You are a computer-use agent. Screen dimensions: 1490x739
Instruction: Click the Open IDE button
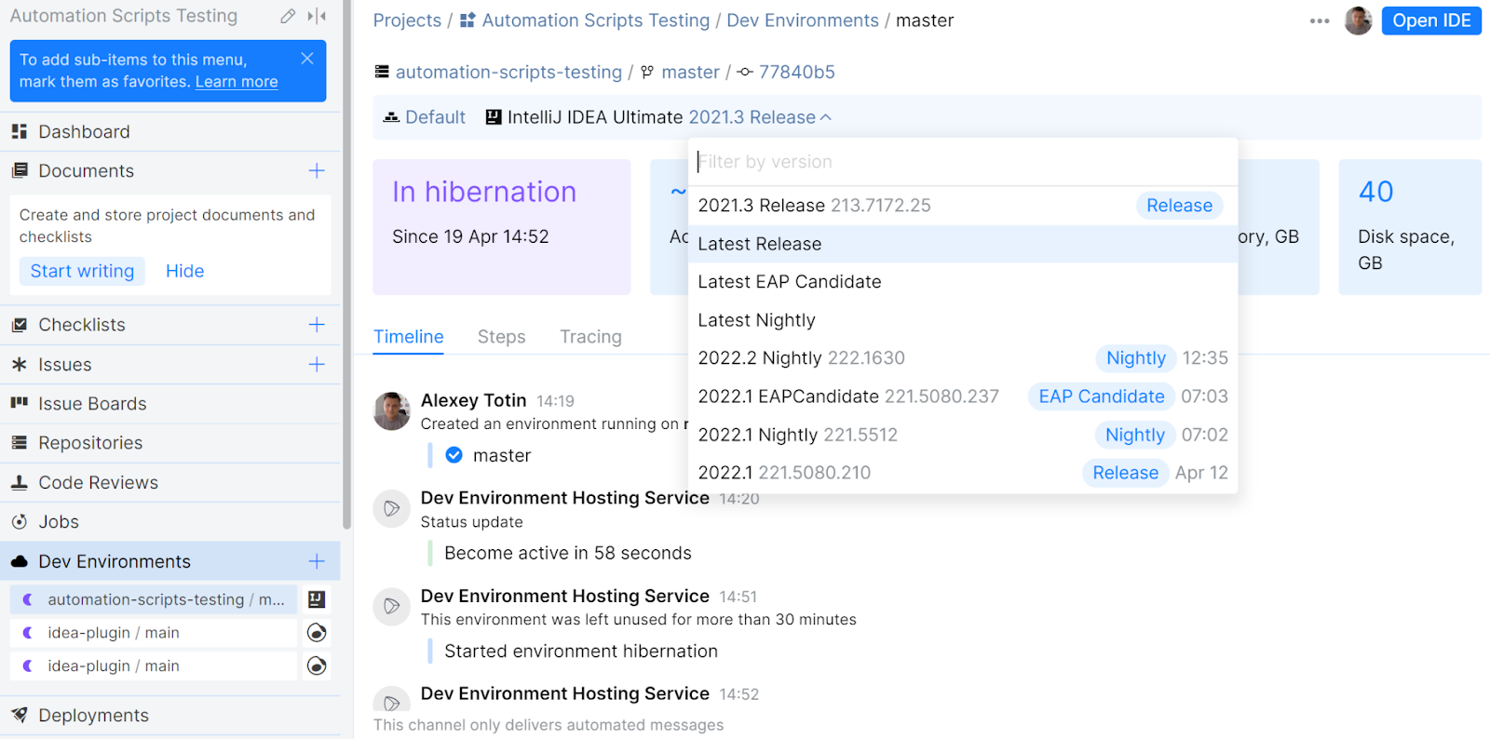coord(1431,20)
